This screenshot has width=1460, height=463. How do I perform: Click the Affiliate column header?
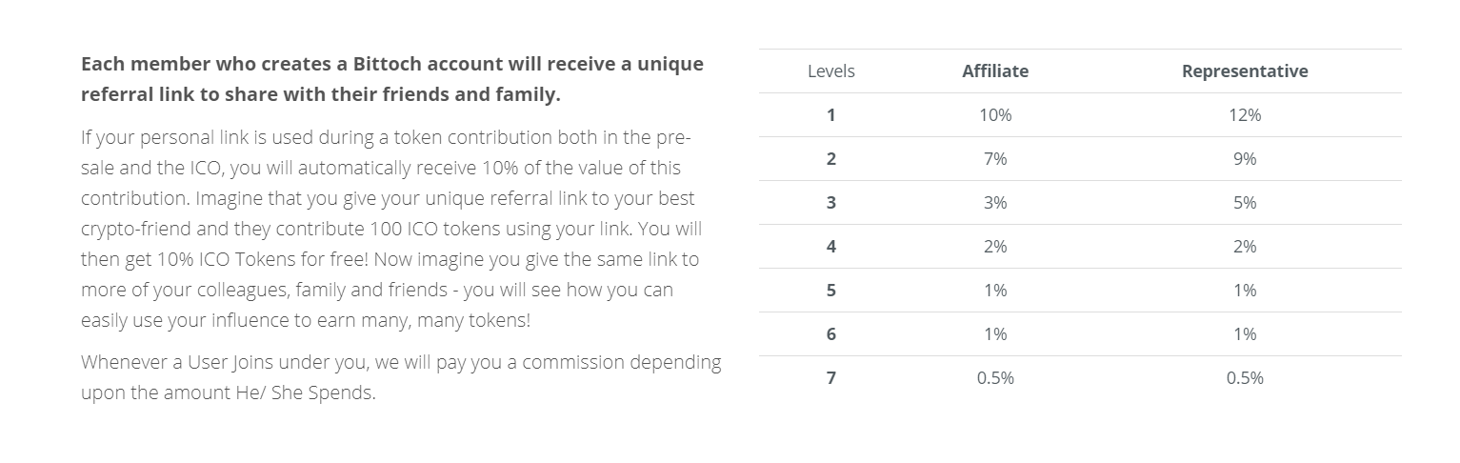click(995, 71)
